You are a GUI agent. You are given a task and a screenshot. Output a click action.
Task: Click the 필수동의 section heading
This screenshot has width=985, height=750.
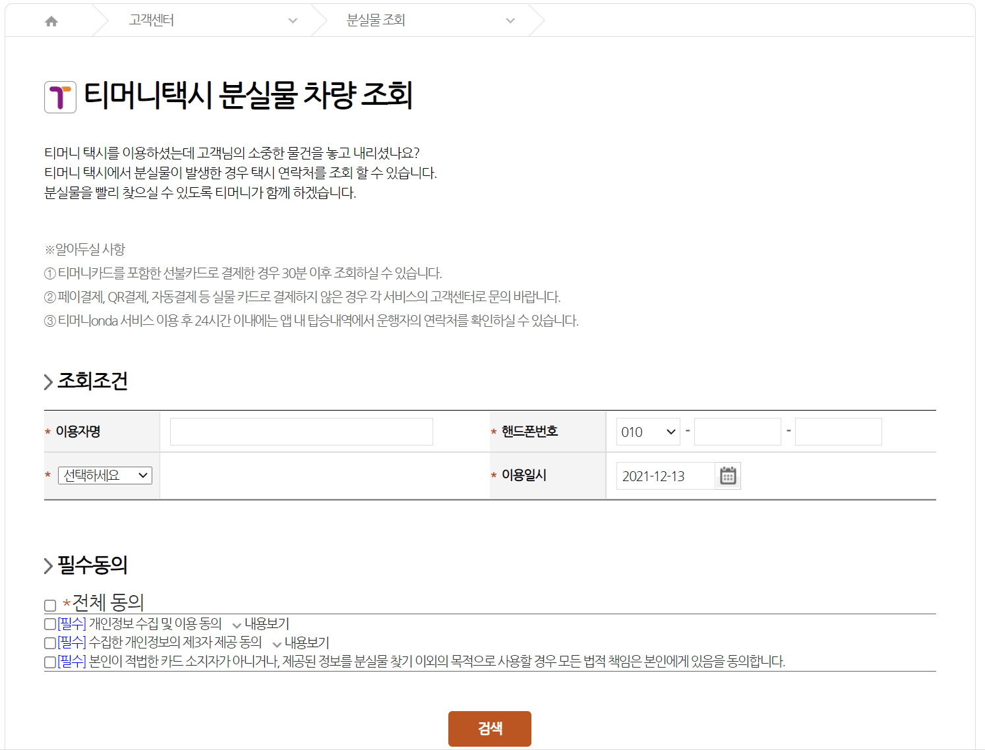92,565
